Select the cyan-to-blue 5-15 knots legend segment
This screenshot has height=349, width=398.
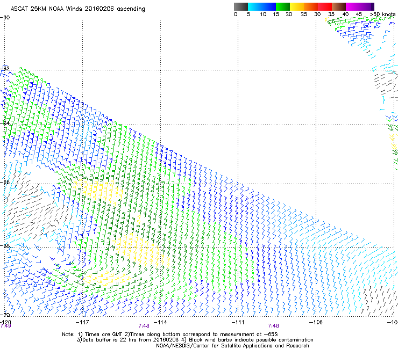pyautogui.click(x=262, y=6)
